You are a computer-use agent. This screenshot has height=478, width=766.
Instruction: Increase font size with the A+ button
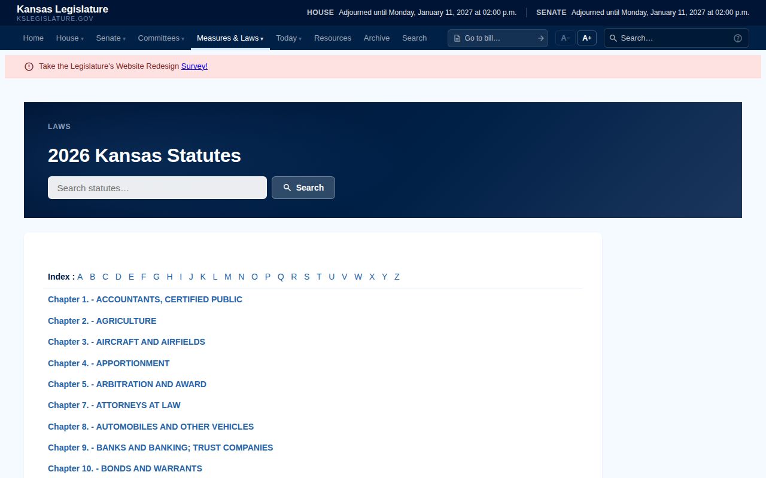pos(587,38)
